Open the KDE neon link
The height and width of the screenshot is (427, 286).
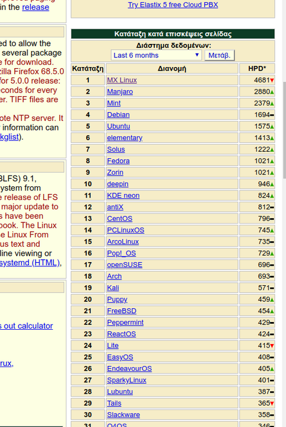(123, 196)
